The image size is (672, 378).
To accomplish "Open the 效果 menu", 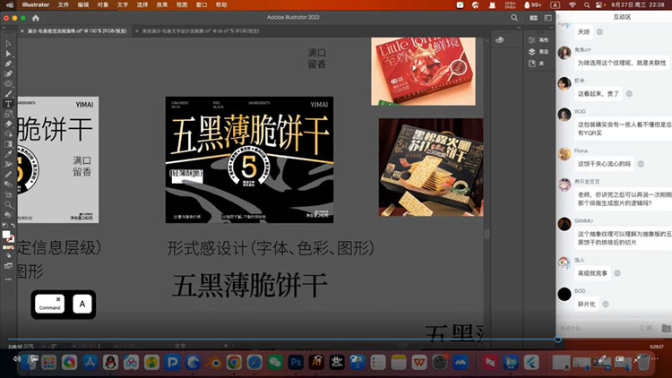I will 161,4.
